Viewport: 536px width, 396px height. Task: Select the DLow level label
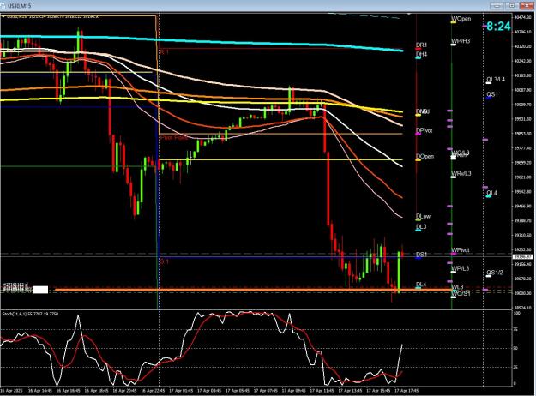pos(423,216)
